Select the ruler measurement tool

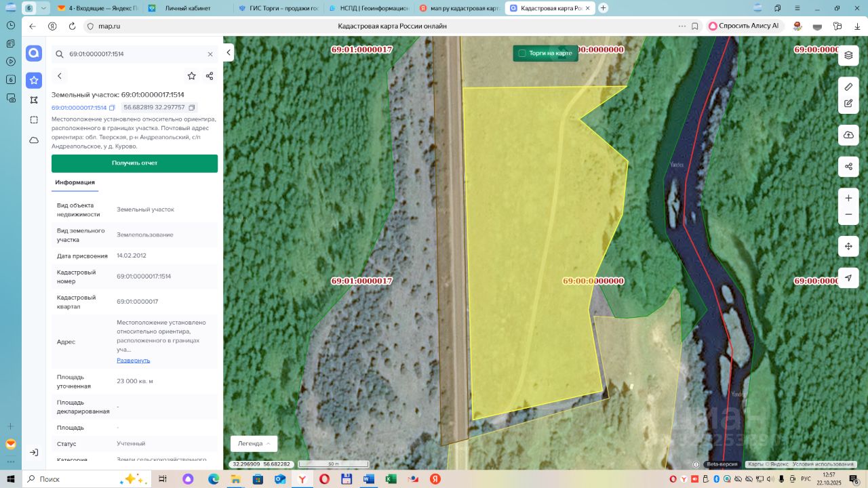[x=848, y=87]
